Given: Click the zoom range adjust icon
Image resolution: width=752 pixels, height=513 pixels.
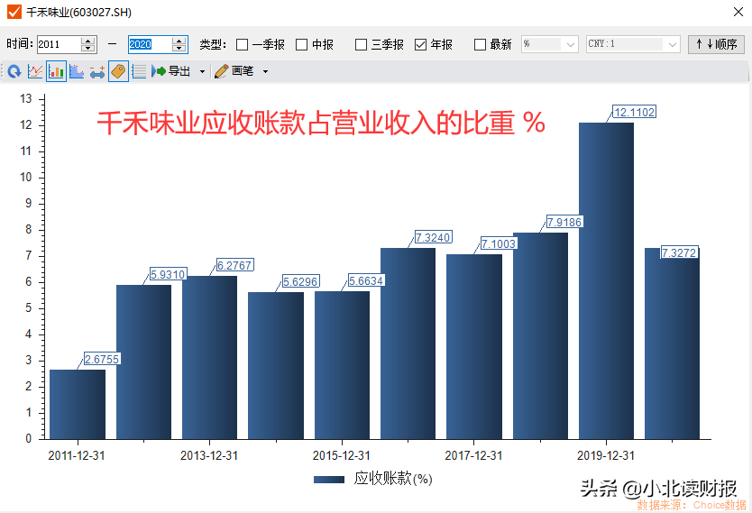Looking at the screenshot, I should 97,71.
